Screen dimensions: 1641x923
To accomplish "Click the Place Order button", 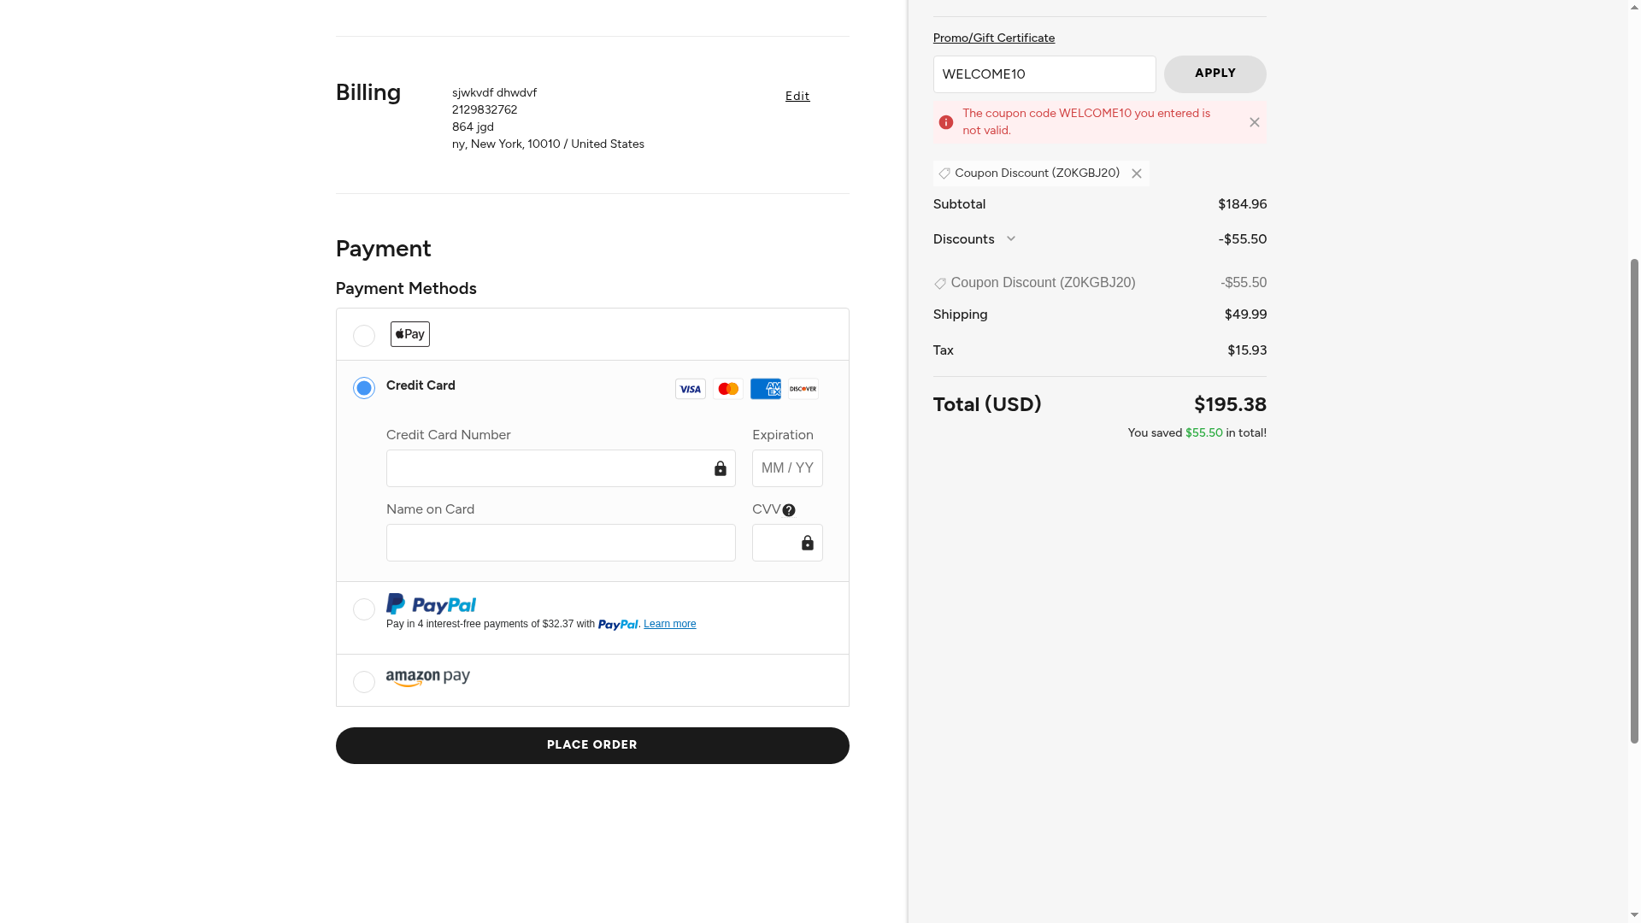I will click(x=591, y=745).
